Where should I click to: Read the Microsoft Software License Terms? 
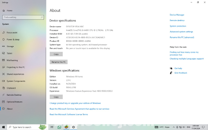(69, 114)
